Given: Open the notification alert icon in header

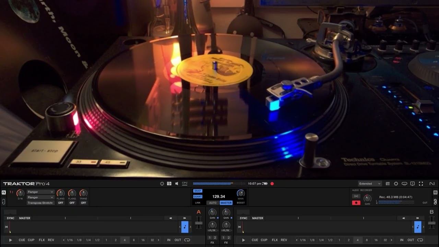Looking at the screenshot, I should pyautogui.click(x=413, y=184).
